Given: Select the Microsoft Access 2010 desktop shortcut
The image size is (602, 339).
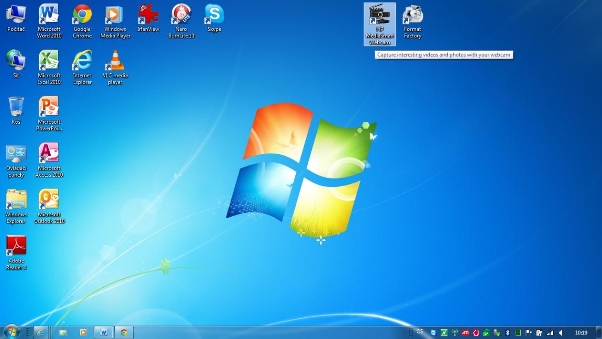Looking at the screenshot, I should tap(49, 161).
